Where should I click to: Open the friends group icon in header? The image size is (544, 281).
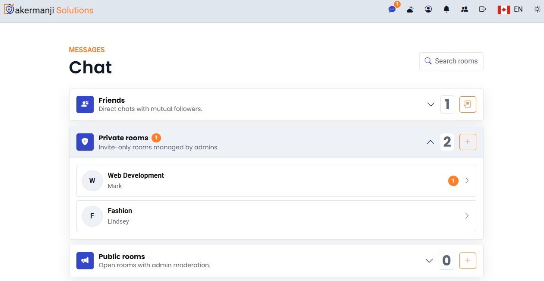[465, 9]
